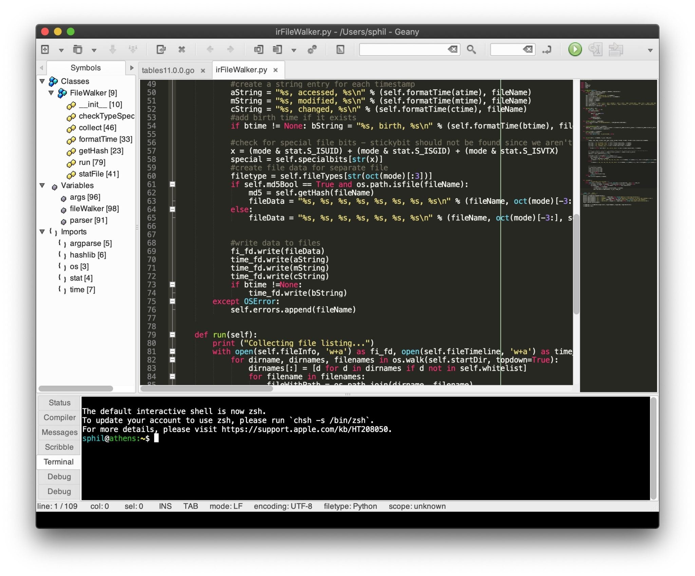Close the current file via the Close toolbar icon

pyautogui.click(x=182, y=50)
